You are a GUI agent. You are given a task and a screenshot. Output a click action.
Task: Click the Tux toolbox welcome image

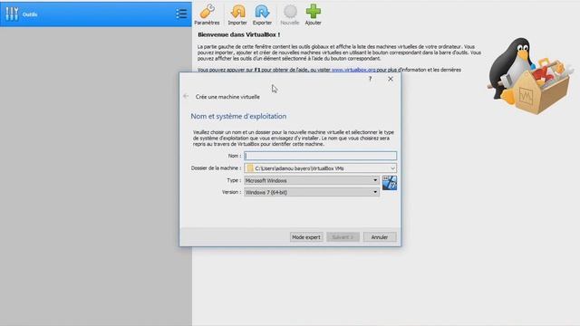pos(530,76)
